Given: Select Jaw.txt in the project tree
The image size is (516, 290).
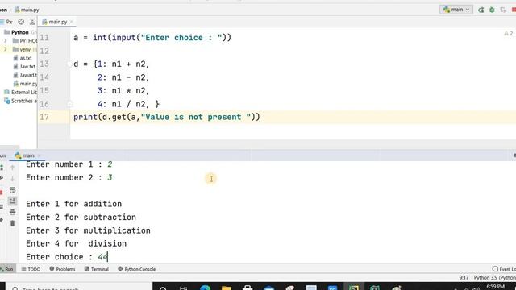Looking at the screenshot, I should pyautogui.click(x=24, y=66).
